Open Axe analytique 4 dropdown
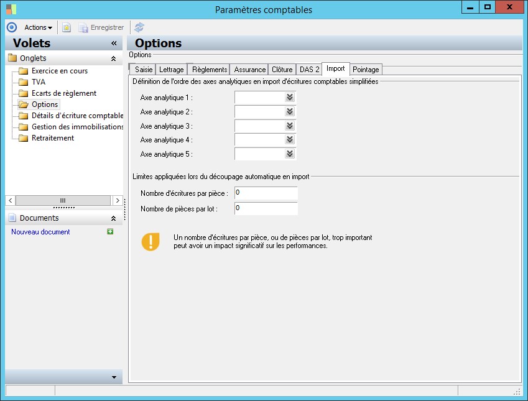 290,140
